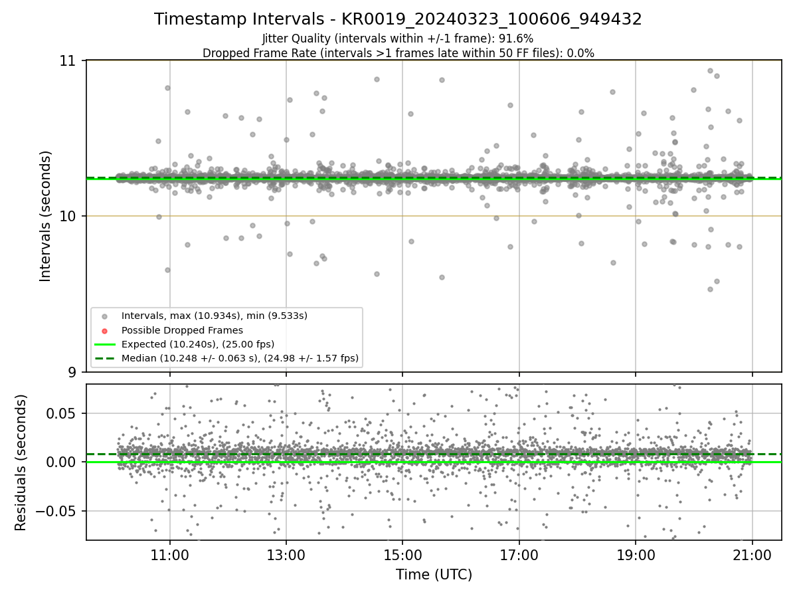This screenshot has height=598, width=797.
Task: Click the 15:00 time tick label
Action: pos(402,555)
